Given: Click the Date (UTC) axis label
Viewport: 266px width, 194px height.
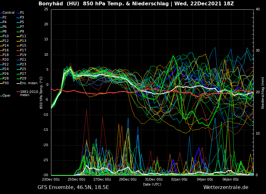Looking at the screenshot, I should point(152,185).
